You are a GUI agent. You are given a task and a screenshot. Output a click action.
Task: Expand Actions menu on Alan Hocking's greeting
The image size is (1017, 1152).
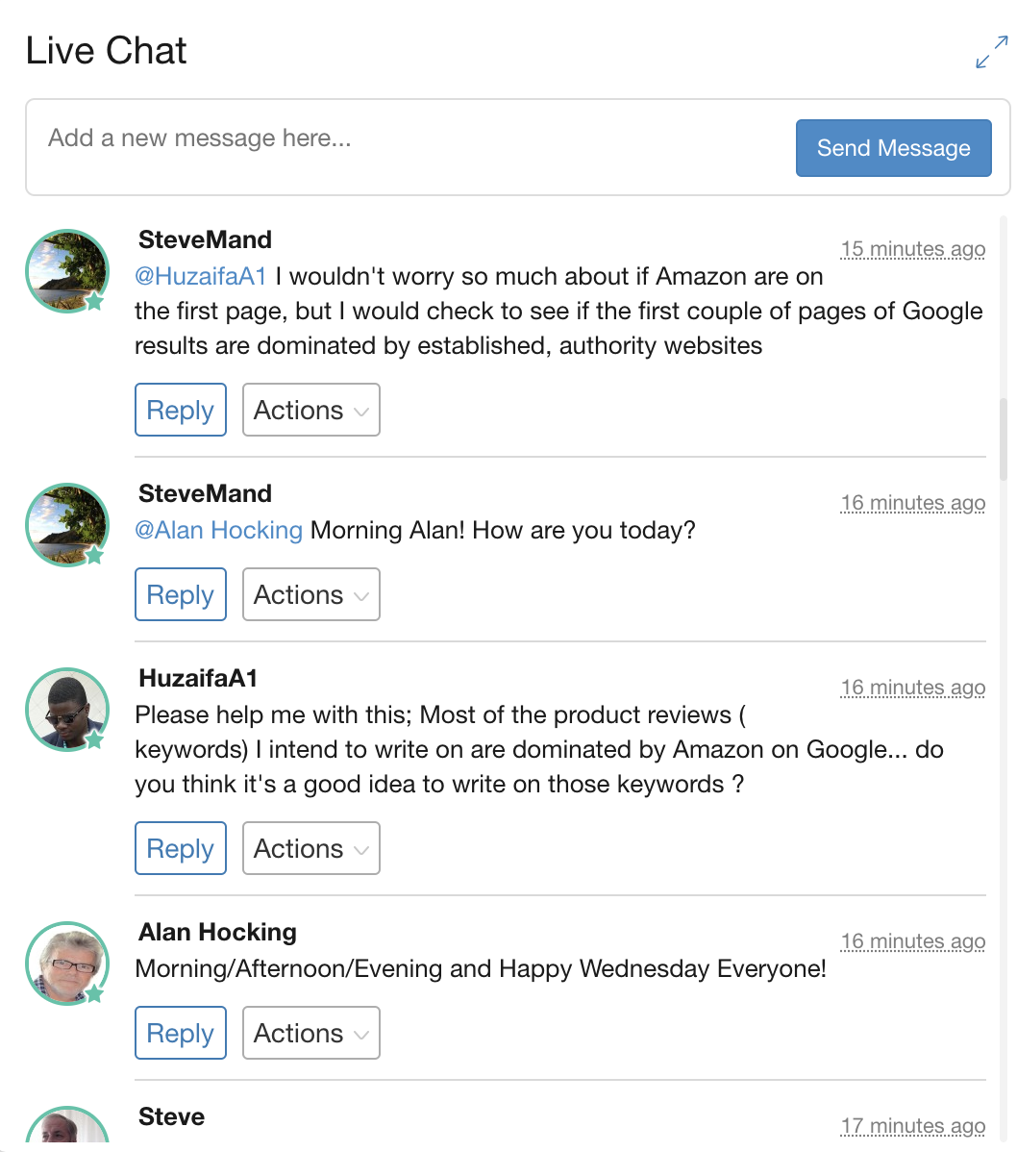[311, 1033]
